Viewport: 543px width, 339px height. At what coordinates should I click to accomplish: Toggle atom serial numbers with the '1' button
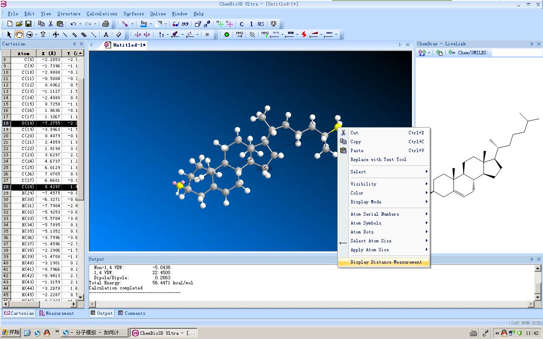point(251,24)
